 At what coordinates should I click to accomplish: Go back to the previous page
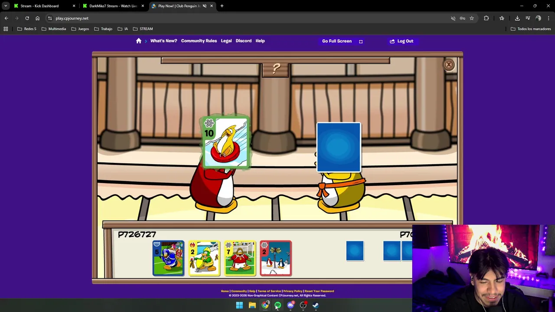(6, 18)
